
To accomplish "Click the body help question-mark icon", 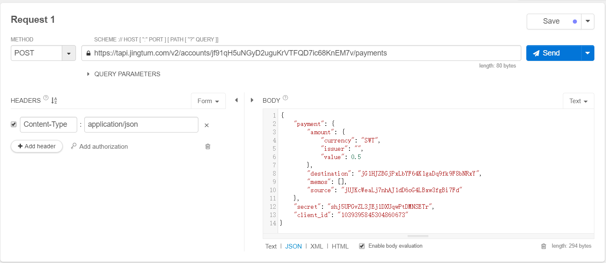I will pyautogui.click(x=285, y=98).
